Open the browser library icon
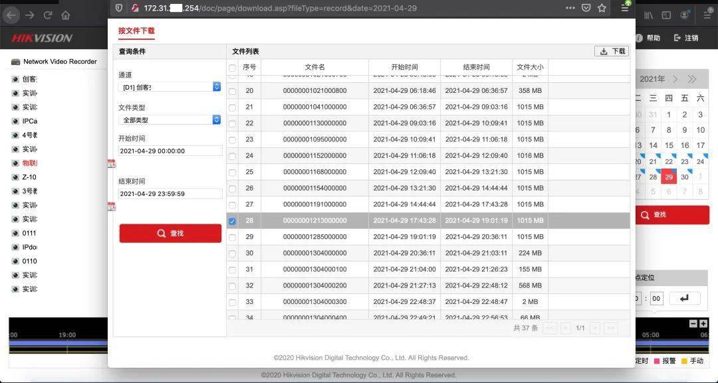 648,15
